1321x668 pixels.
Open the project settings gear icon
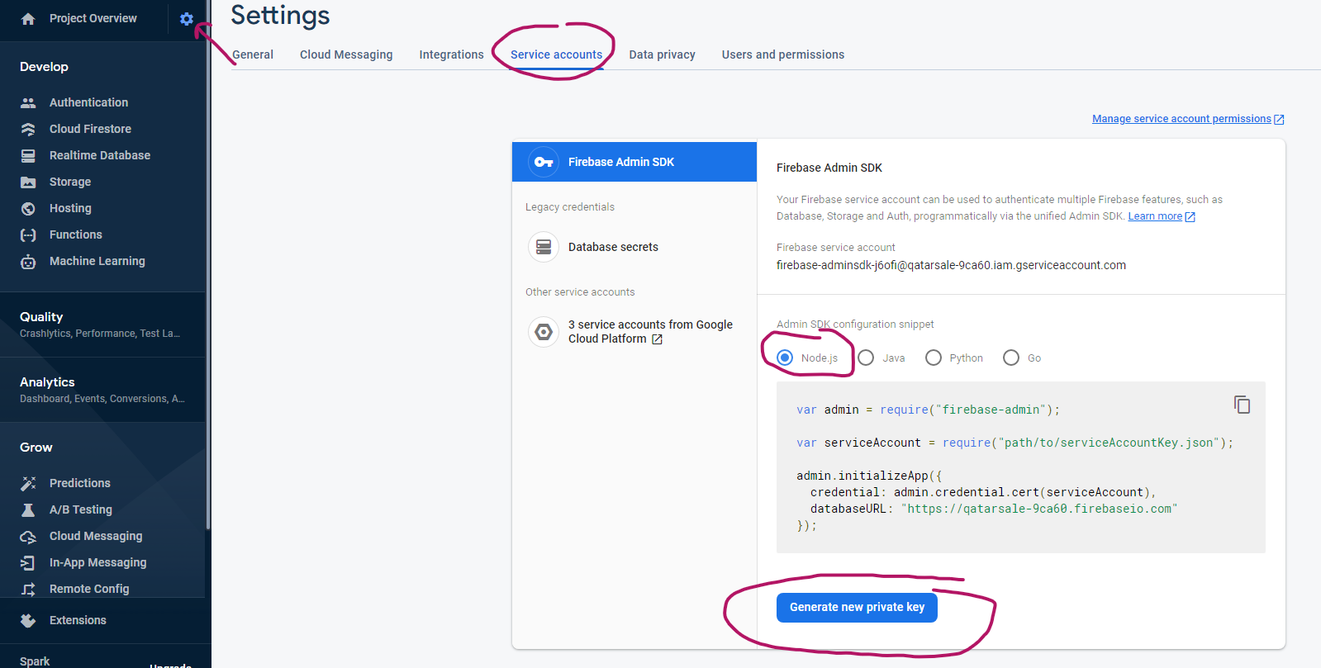(187, 18)
